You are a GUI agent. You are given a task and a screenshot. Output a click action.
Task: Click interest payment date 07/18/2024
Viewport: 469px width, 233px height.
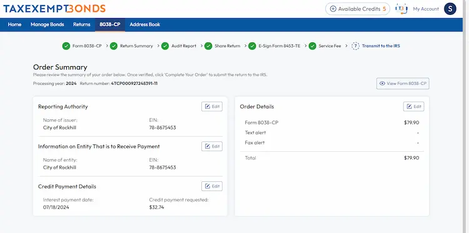(x=56, y=207)
